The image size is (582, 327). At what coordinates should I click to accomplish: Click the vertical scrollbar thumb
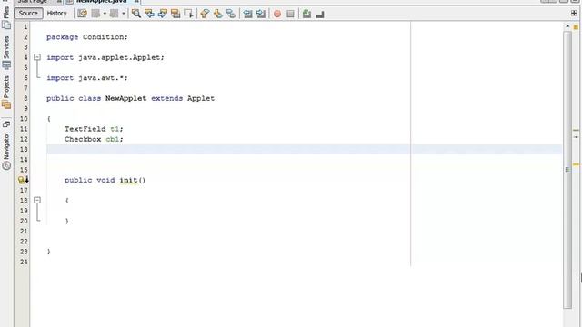coord(567,170)
